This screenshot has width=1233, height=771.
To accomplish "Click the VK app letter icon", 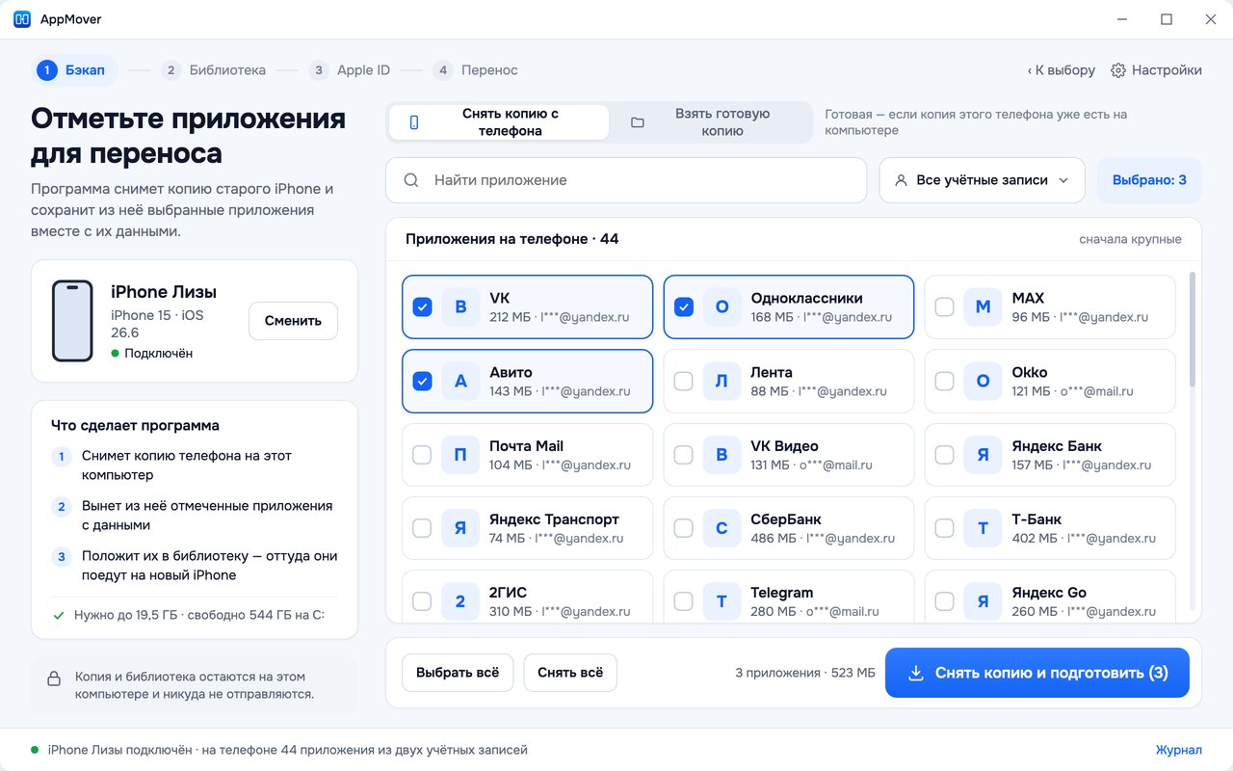I will pos(460,307).
